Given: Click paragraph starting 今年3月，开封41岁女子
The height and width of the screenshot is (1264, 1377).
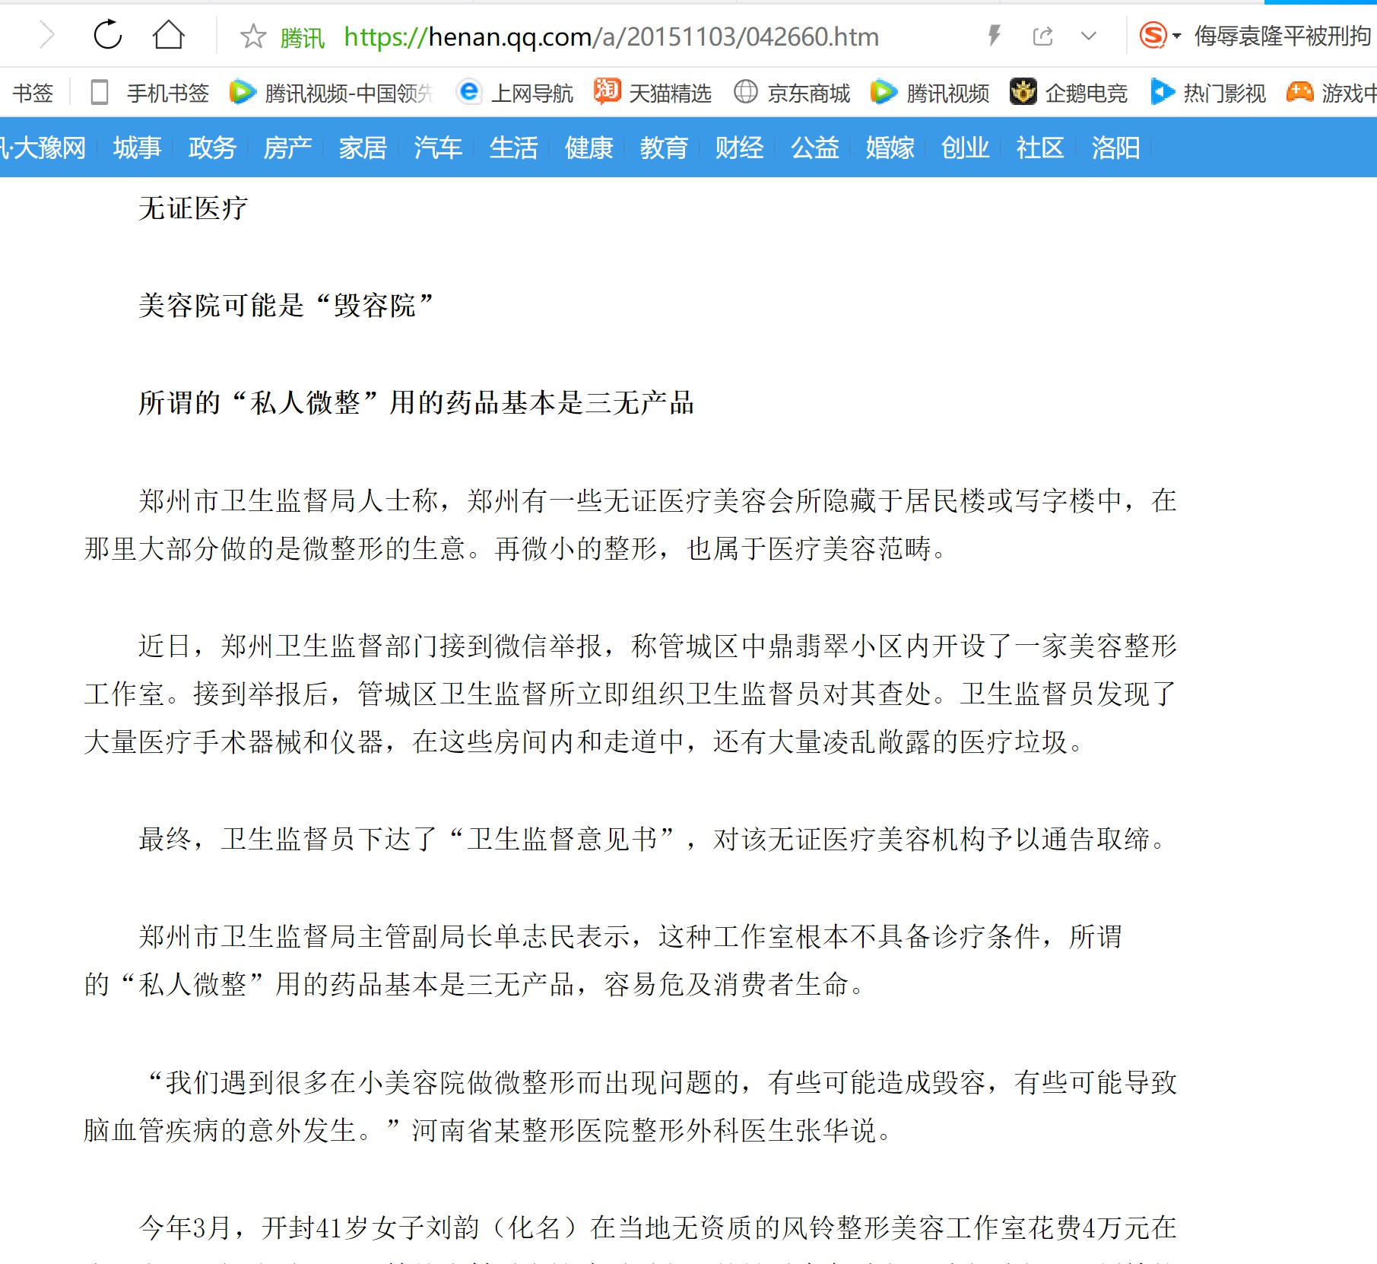Looking at the screenshot, I should (x=630, y=1238).
